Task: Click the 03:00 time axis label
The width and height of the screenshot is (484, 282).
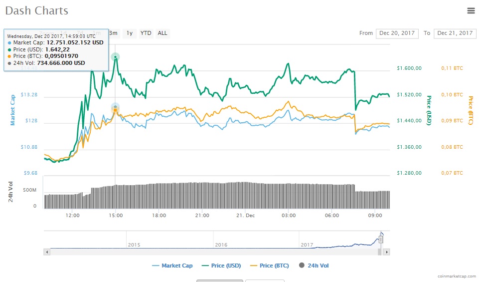Action: pyautogui.click(x=289, y=216)
